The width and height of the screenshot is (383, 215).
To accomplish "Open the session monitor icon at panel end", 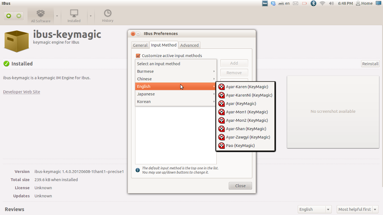I will click(x=378, y=3).
